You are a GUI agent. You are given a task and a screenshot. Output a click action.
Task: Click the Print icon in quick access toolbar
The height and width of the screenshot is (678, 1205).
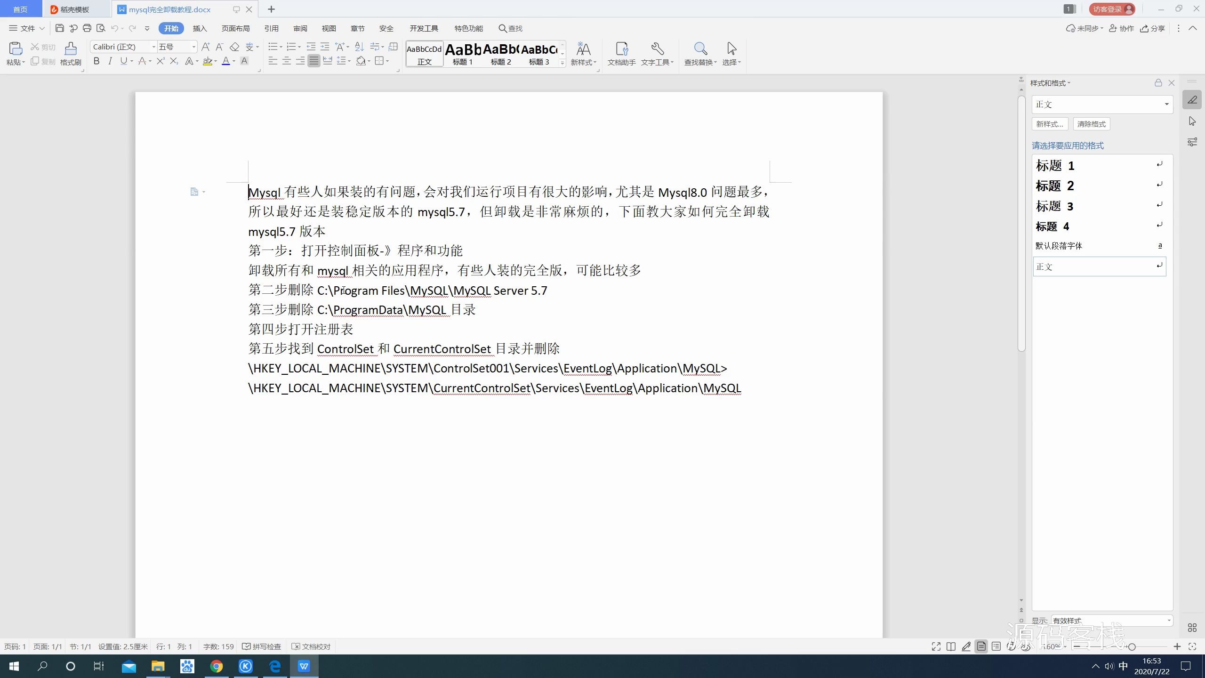coord(87,28)
